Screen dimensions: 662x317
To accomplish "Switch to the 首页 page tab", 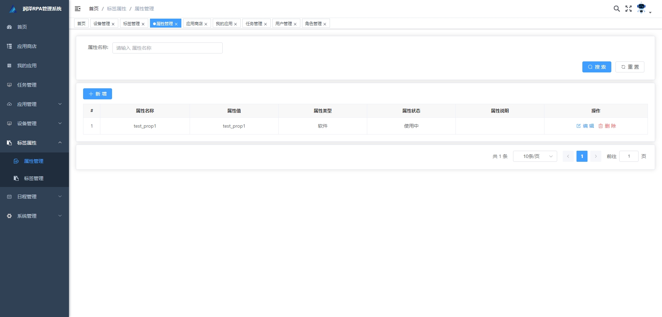I will tap(81, 23).
